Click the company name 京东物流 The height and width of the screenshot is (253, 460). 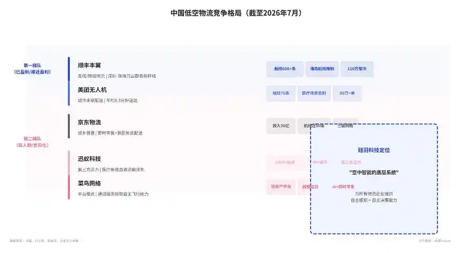tap(89, 122)
